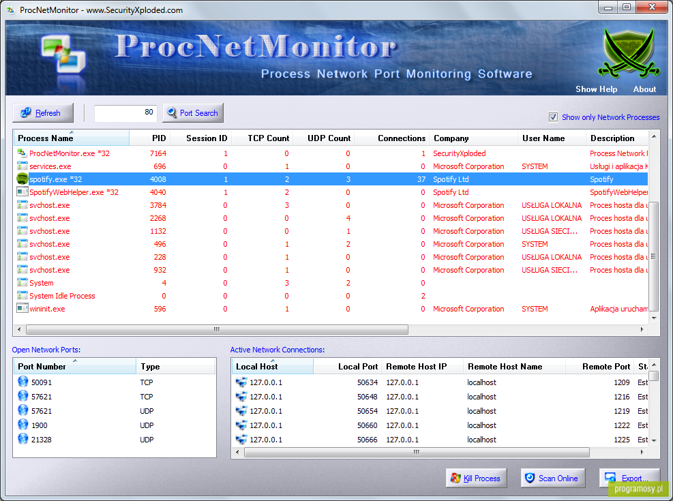Refresh the process list

tap(43, 113)
